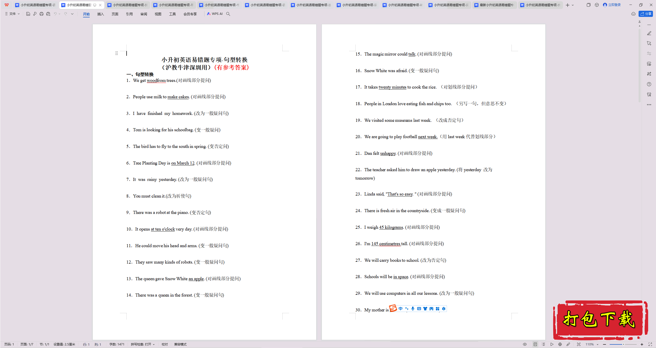The height and width of the screenshot is (348, 656).
Task: Toggle eye protection mode icon
Action: (525, 344)
